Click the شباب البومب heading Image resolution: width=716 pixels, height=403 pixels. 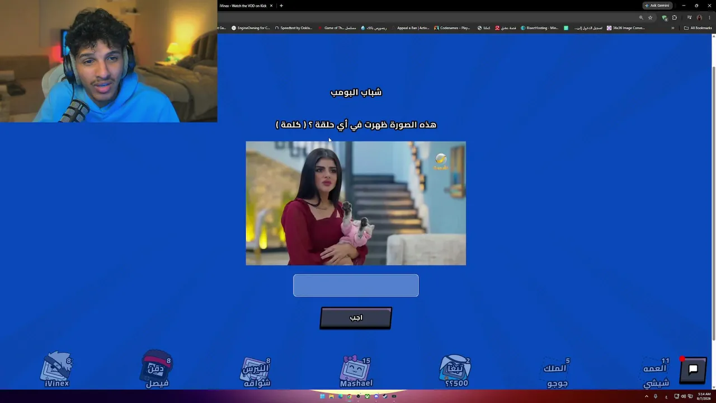point(356,92)
